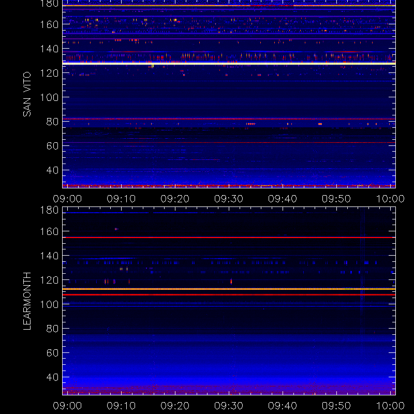
Task: Select the 80 tick label on Learmonth axis
Action: [x=52, y=329]
